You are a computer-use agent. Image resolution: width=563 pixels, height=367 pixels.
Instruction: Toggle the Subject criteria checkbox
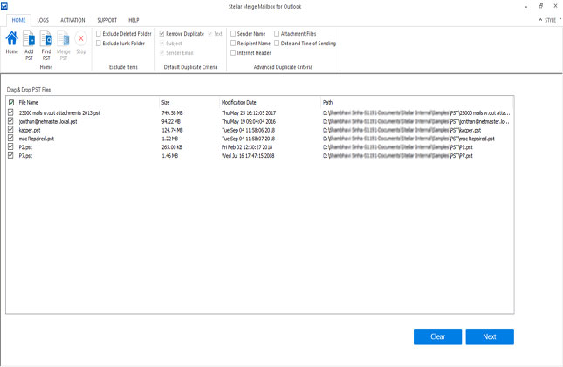point(161,44)
